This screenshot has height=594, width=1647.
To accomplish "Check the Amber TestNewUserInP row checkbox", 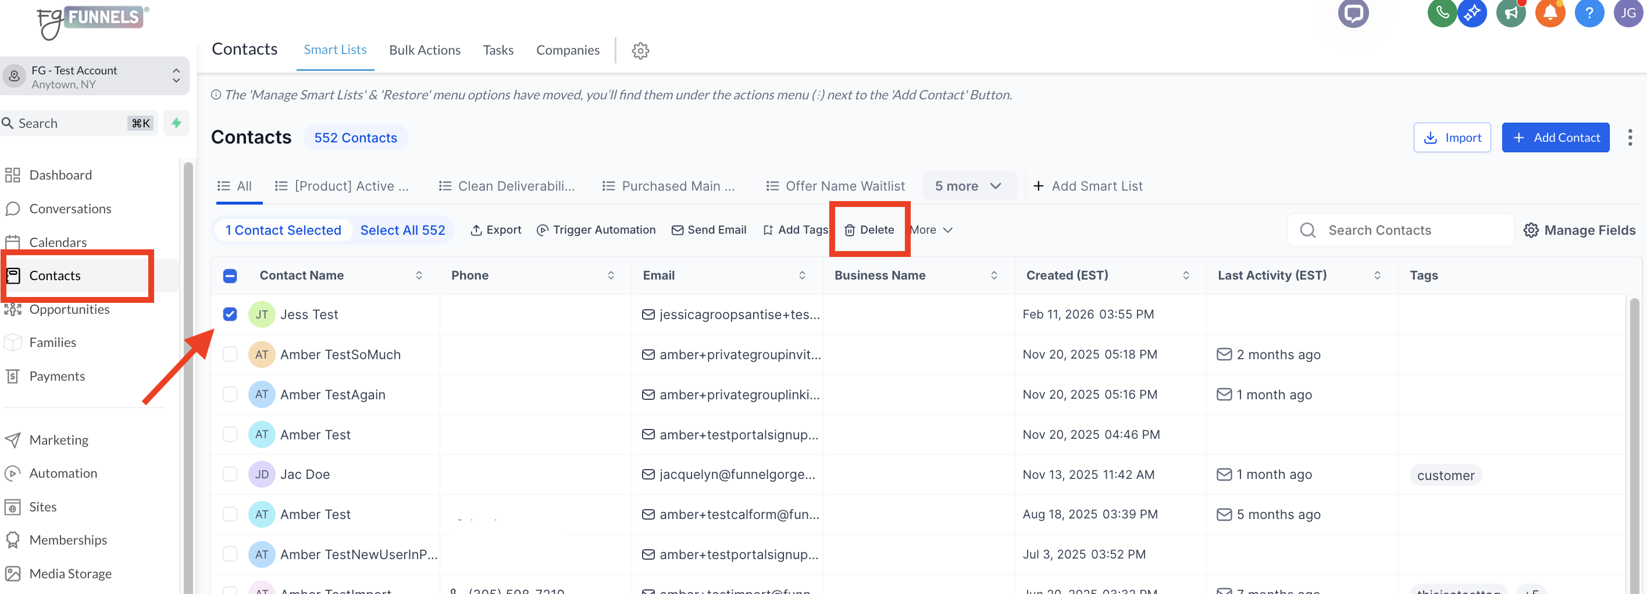I will (230, 554).
